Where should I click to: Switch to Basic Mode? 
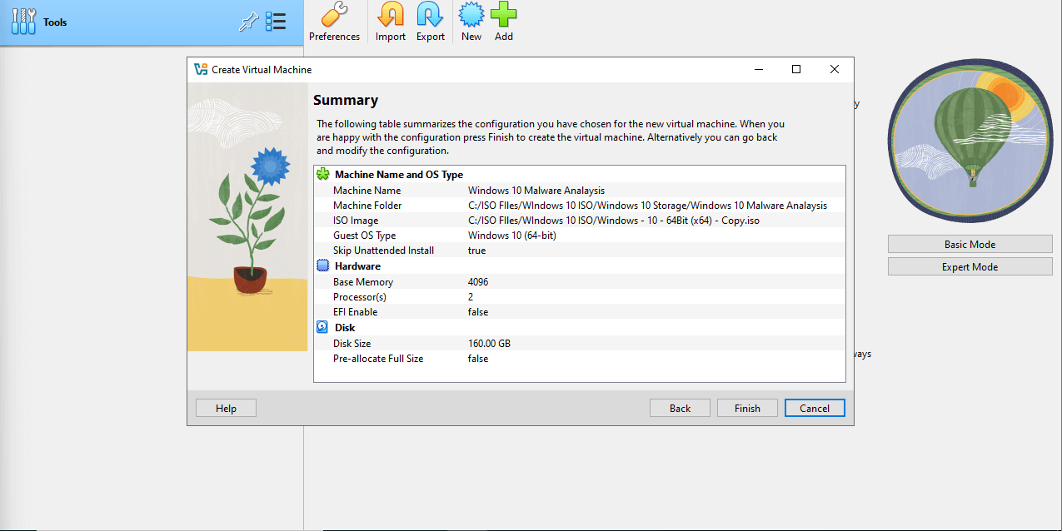[970, 244]
